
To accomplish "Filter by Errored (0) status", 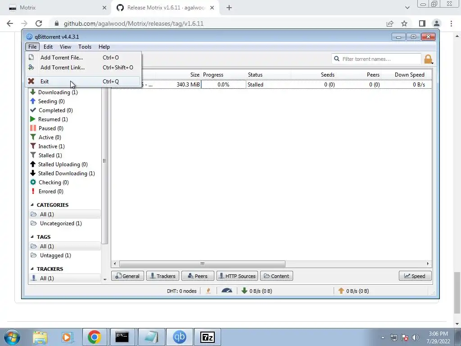I will click(x=50, y=191).
